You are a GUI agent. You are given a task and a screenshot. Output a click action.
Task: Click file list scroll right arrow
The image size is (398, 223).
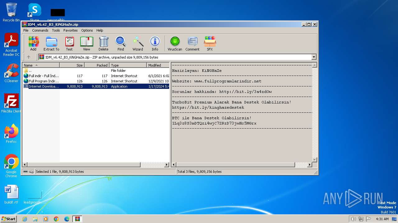click(x=167, y=165)
